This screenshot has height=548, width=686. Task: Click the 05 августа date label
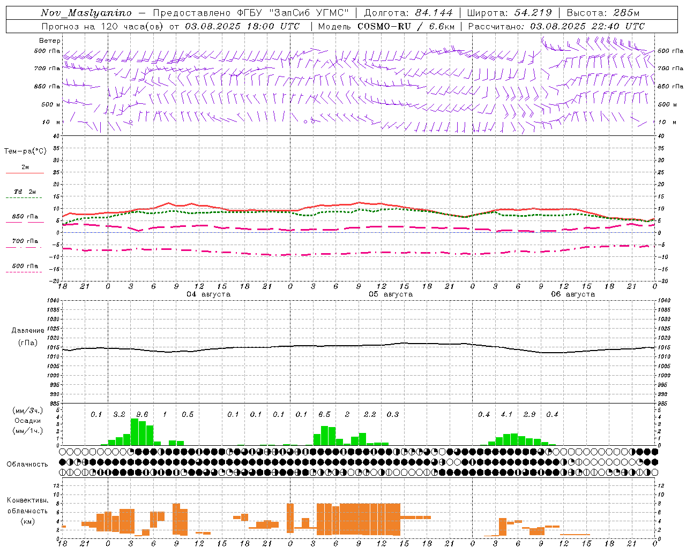click(391, 294)
